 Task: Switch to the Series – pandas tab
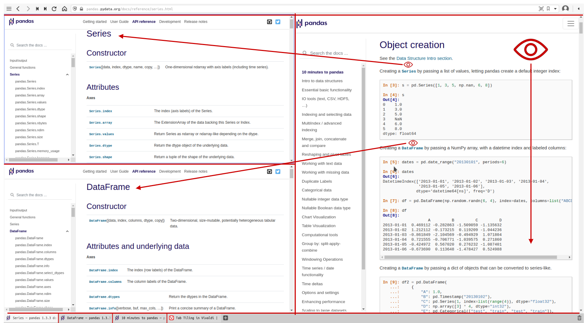pos(32,318)
